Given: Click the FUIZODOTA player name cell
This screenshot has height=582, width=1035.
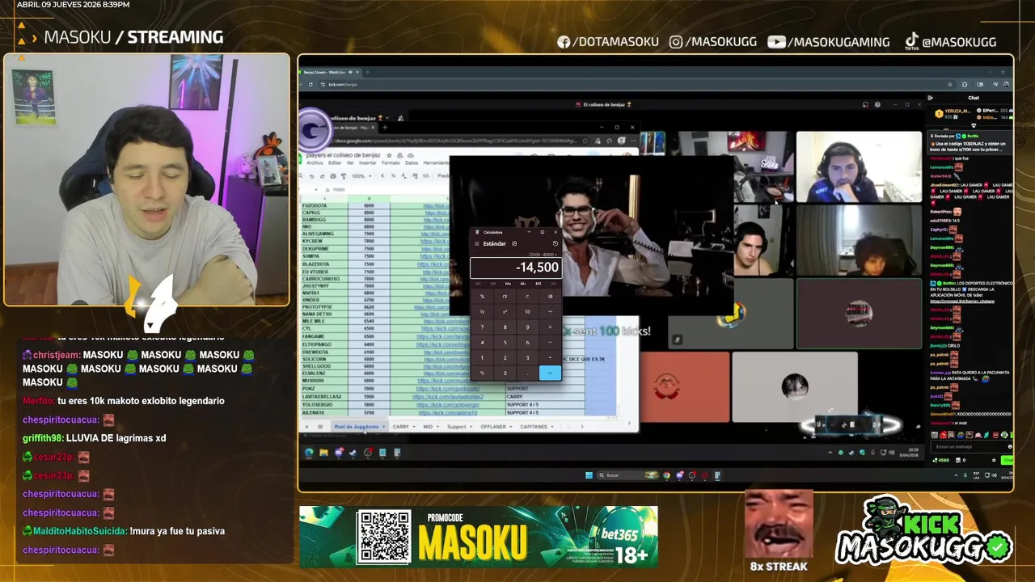Looking at the screenshot, I should pos(324,205).
